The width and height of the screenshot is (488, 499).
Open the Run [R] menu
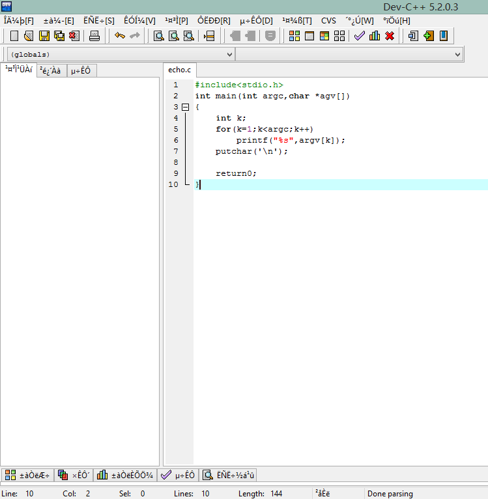click(x=214, y=21)
